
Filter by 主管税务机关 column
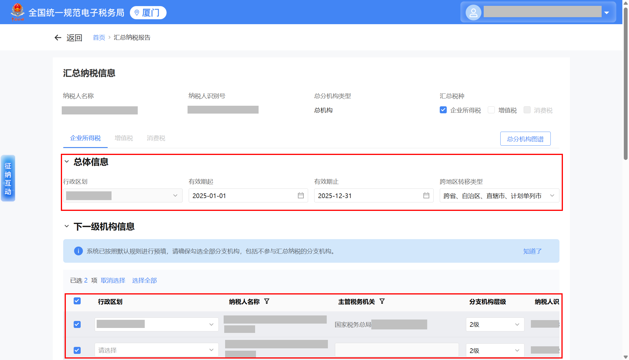point(382,301)
